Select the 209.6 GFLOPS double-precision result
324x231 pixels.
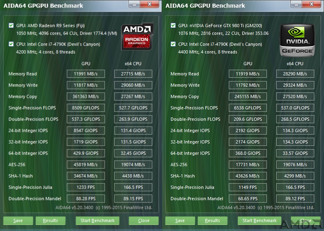(248, 119)
